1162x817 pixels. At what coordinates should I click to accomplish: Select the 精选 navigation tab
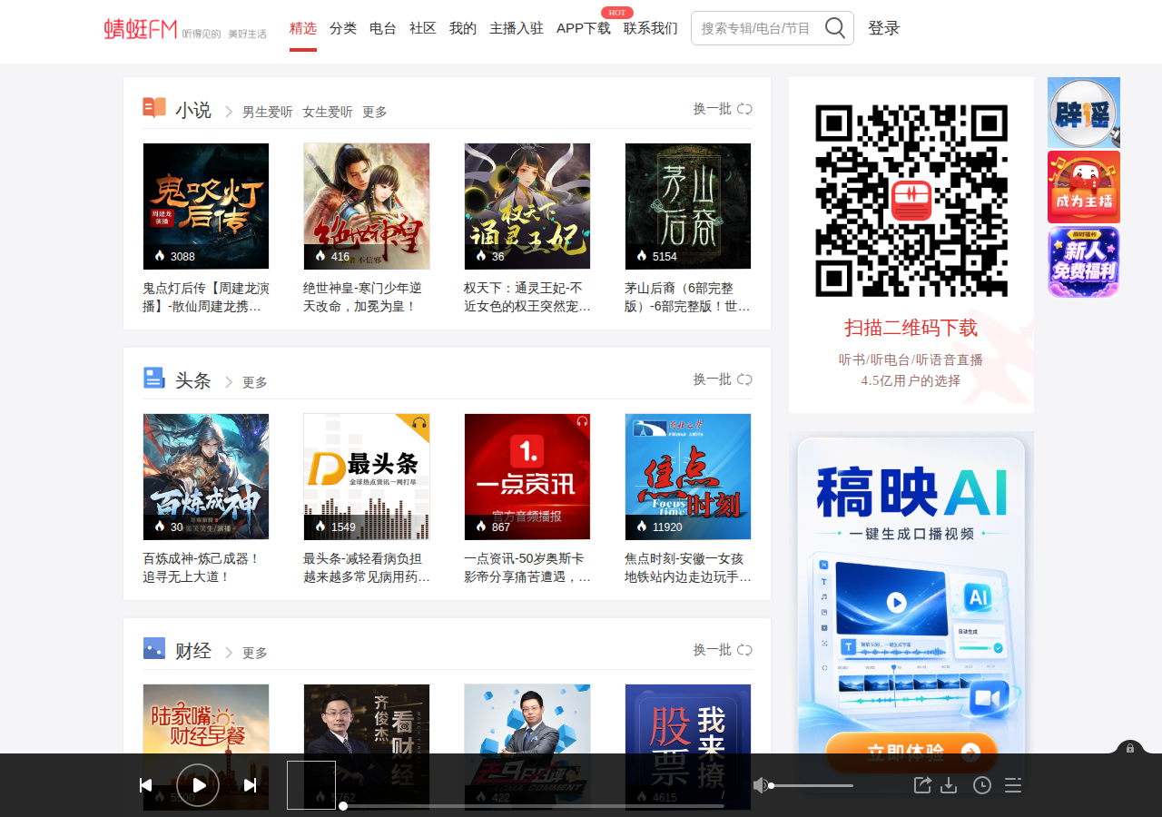(x=303, y=28)
